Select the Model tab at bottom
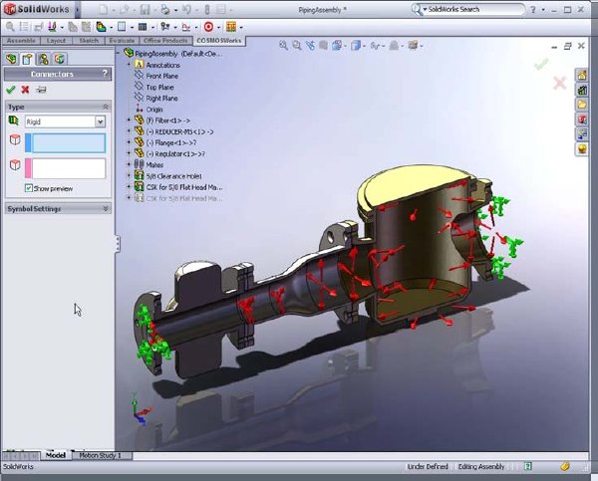 56,455
